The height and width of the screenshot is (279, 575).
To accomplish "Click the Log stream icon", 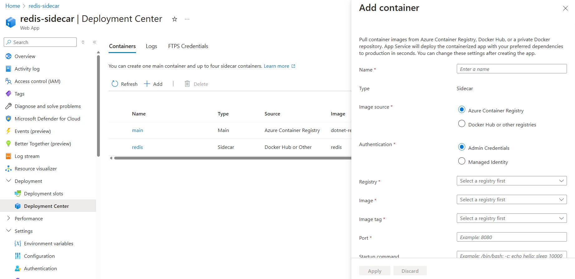I will click(x=8, y=156).
